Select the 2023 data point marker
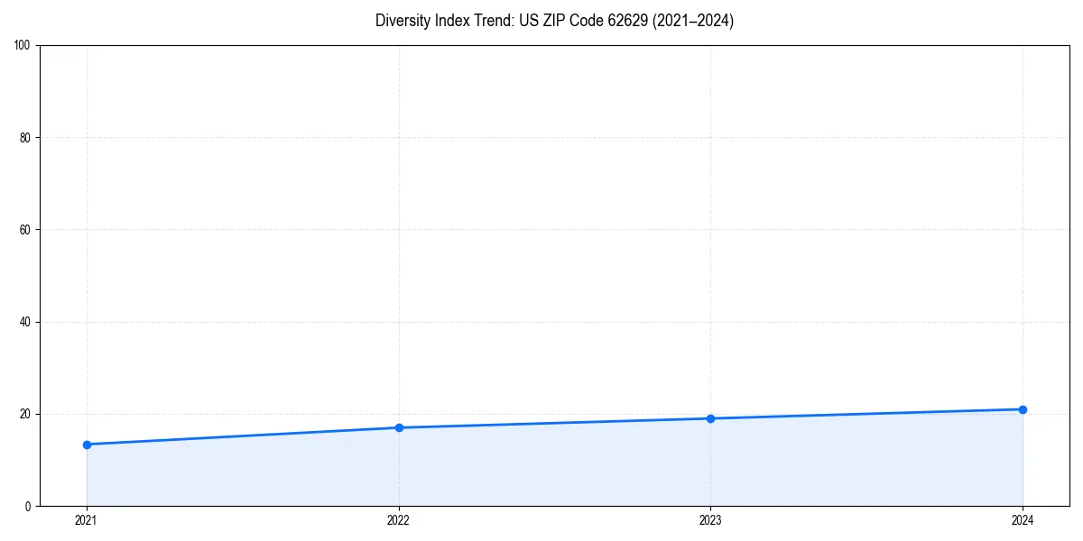 tap(710, 418)
